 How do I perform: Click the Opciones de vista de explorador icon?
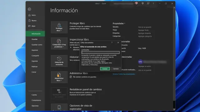[x=59, y=107]
